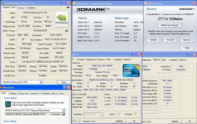Select the GPU-Z Graphics Card tab

[x=9, y=8]
